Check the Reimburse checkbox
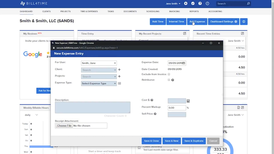 [169, 80]
